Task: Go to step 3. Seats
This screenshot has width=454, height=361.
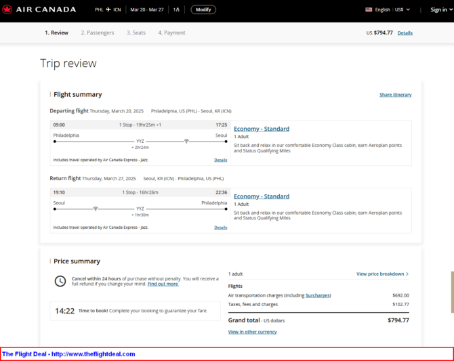Action: pyautogui.click(x=136, y=33)
